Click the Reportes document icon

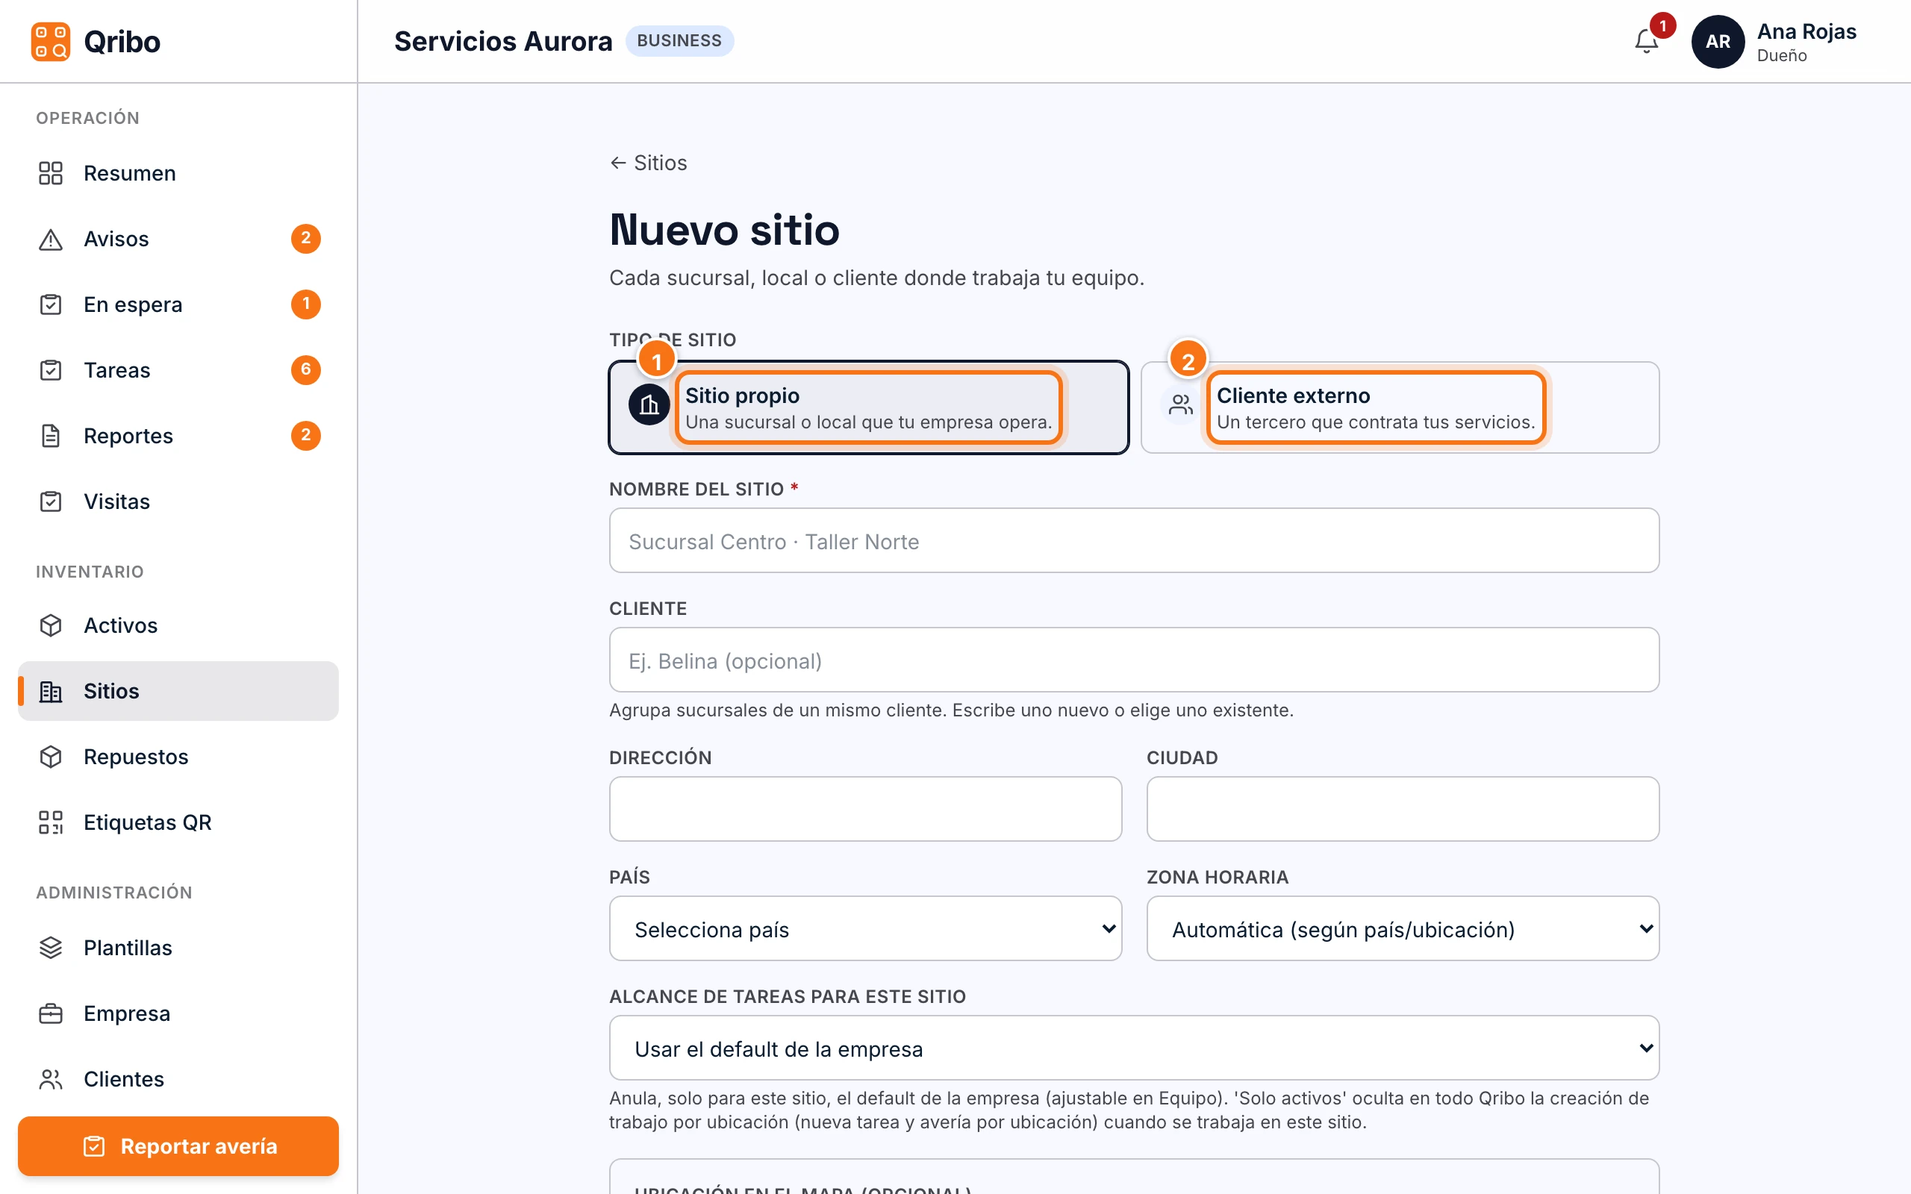tap(51, 435)
